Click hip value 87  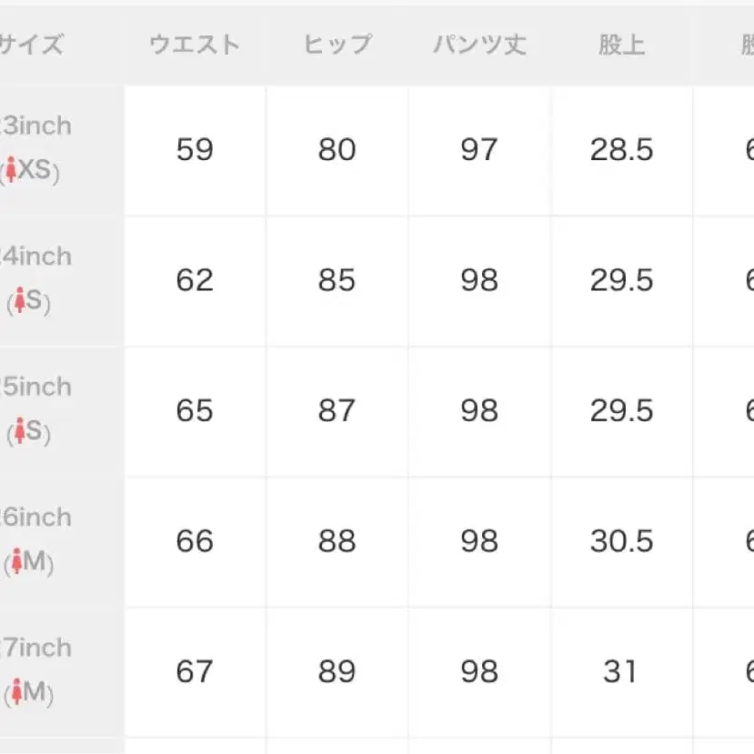tap(337, 410)
